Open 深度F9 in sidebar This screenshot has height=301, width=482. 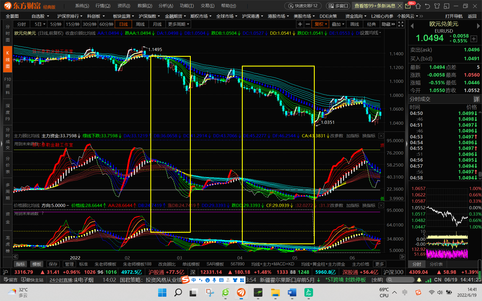(8, 112)
